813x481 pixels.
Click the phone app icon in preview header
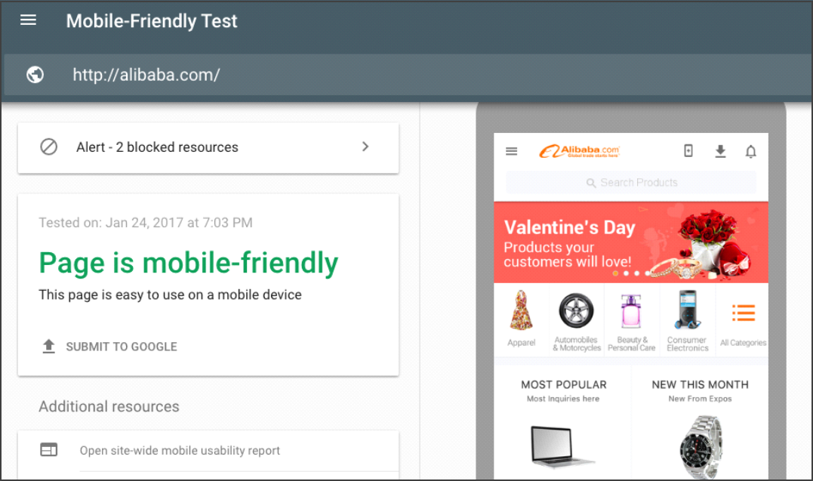coord(688,151)
